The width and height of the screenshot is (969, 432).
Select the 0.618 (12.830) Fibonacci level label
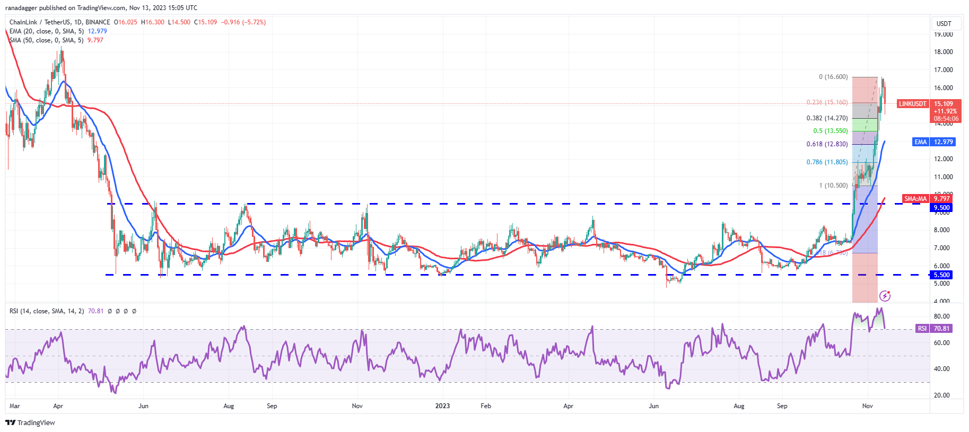pyautogui.click(x=827, y=144)
